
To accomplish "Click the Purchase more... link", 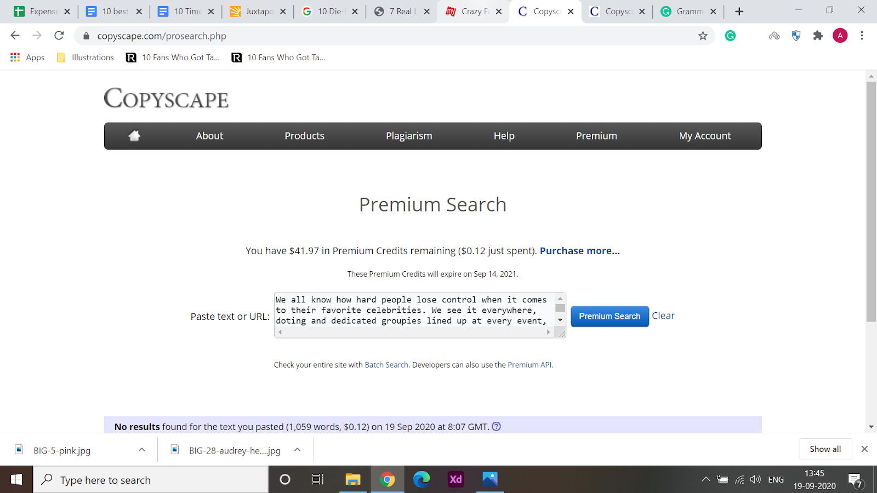I will 580,251.
